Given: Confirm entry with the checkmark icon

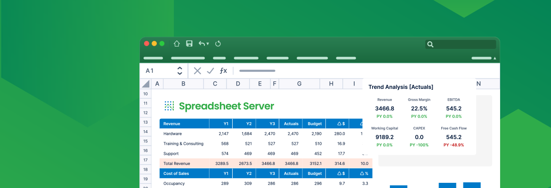Looking at the screenshot, I should (x=211, y=71).
